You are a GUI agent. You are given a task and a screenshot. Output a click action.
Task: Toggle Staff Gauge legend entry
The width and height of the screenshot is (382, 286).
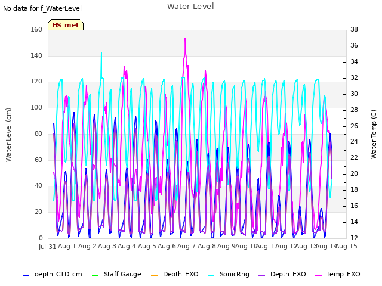[x=116, y=275]
